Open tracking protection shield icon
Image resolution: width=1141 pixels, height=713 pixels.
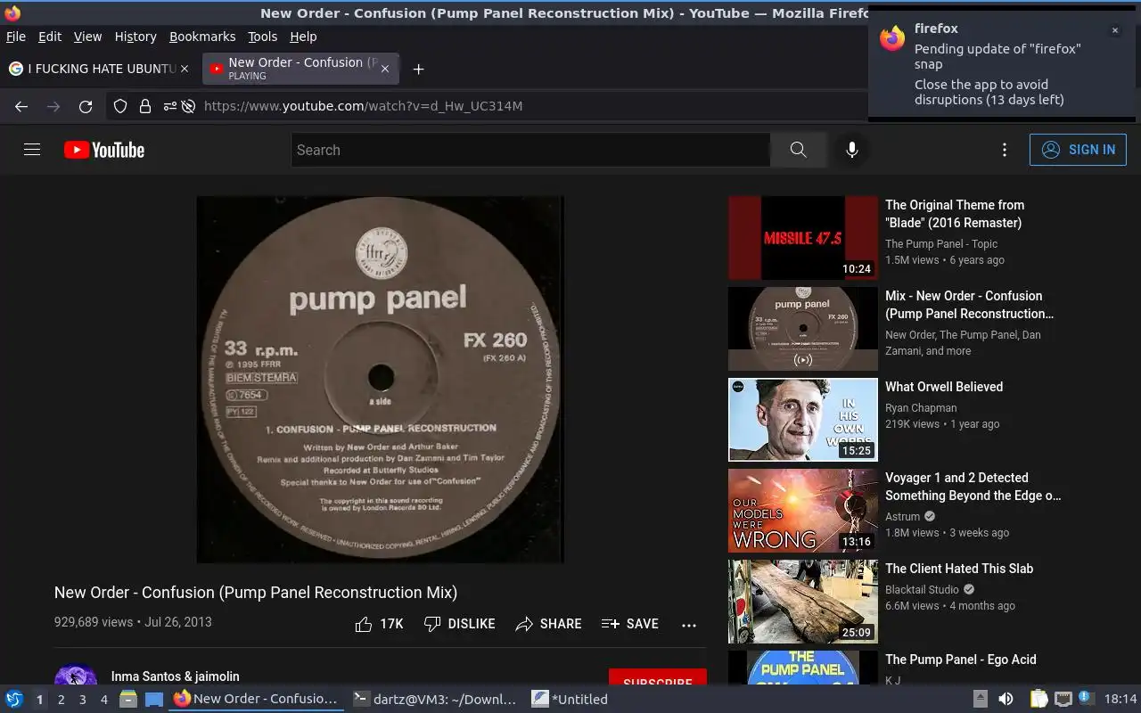tap(120, 106)
